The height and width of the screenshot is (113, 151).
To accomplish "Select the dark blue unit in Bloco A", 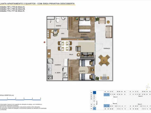I will 95,93.
